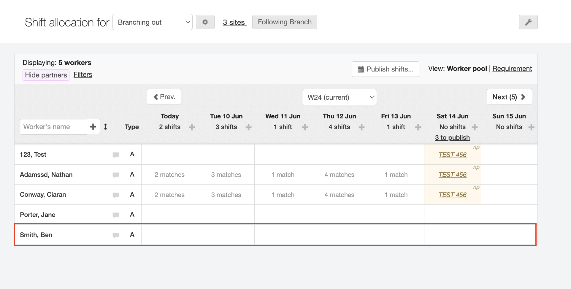Add a shift on Tue 10 Jun with plus icon
This screenshot has height=289, width=571.
click(248, 127)
